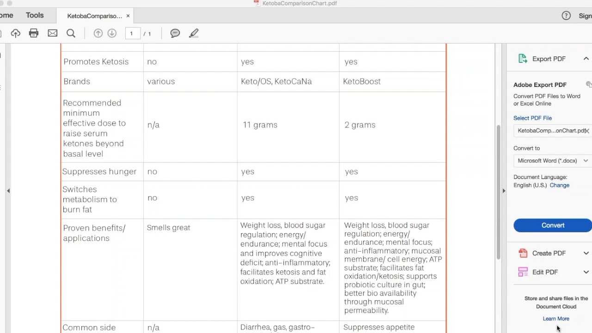
Task: Click the Sign In link
Action: [x=585, y=16]
